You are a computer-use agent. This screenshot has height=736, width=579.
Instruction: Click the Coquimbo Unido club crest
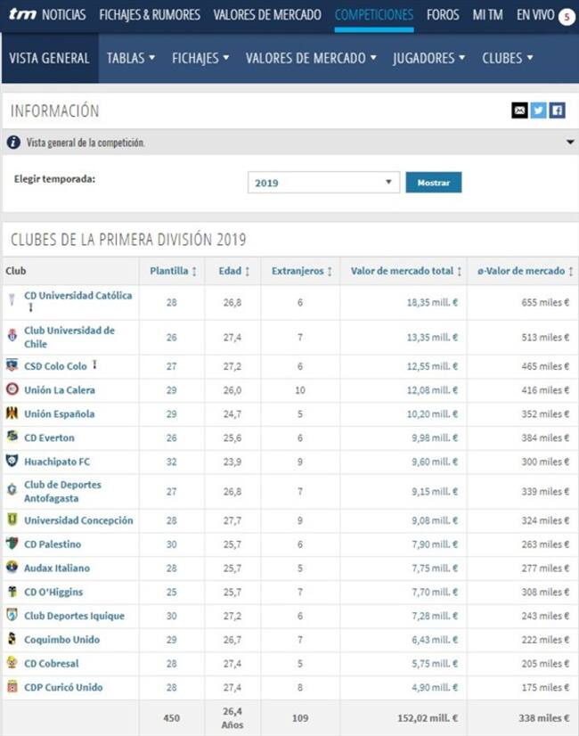click(12, 639)
